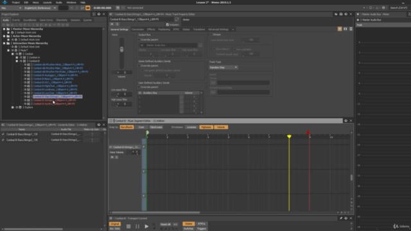Click the Actor-Mixer Hierarchy folder icon
Image resolution: width=411 pixels, height=231 pixels.
(x=8, y=36)
